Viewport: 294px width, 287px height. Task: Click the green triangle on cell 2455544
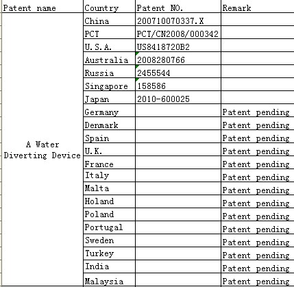137,66
